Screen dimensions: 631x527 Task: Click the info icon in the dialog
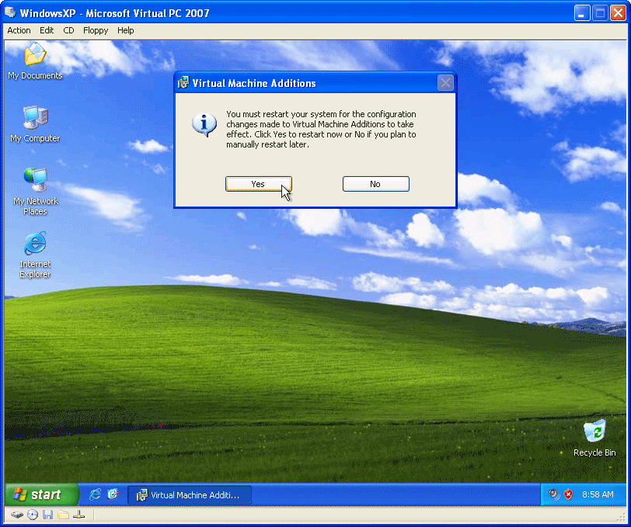point(204,125)
